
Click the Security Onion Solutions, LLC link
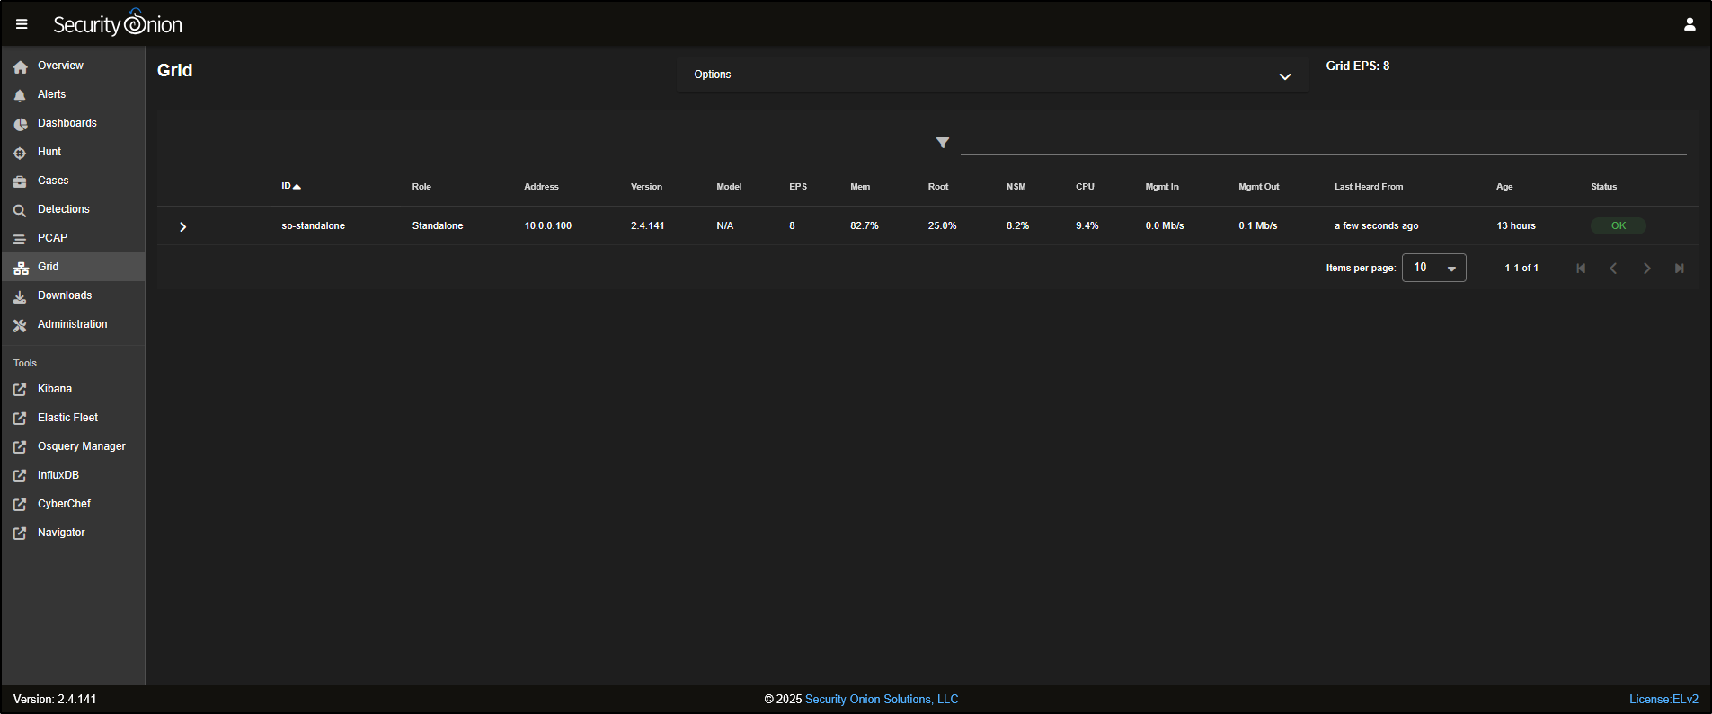pyautogui.click(x=881, y=700)
